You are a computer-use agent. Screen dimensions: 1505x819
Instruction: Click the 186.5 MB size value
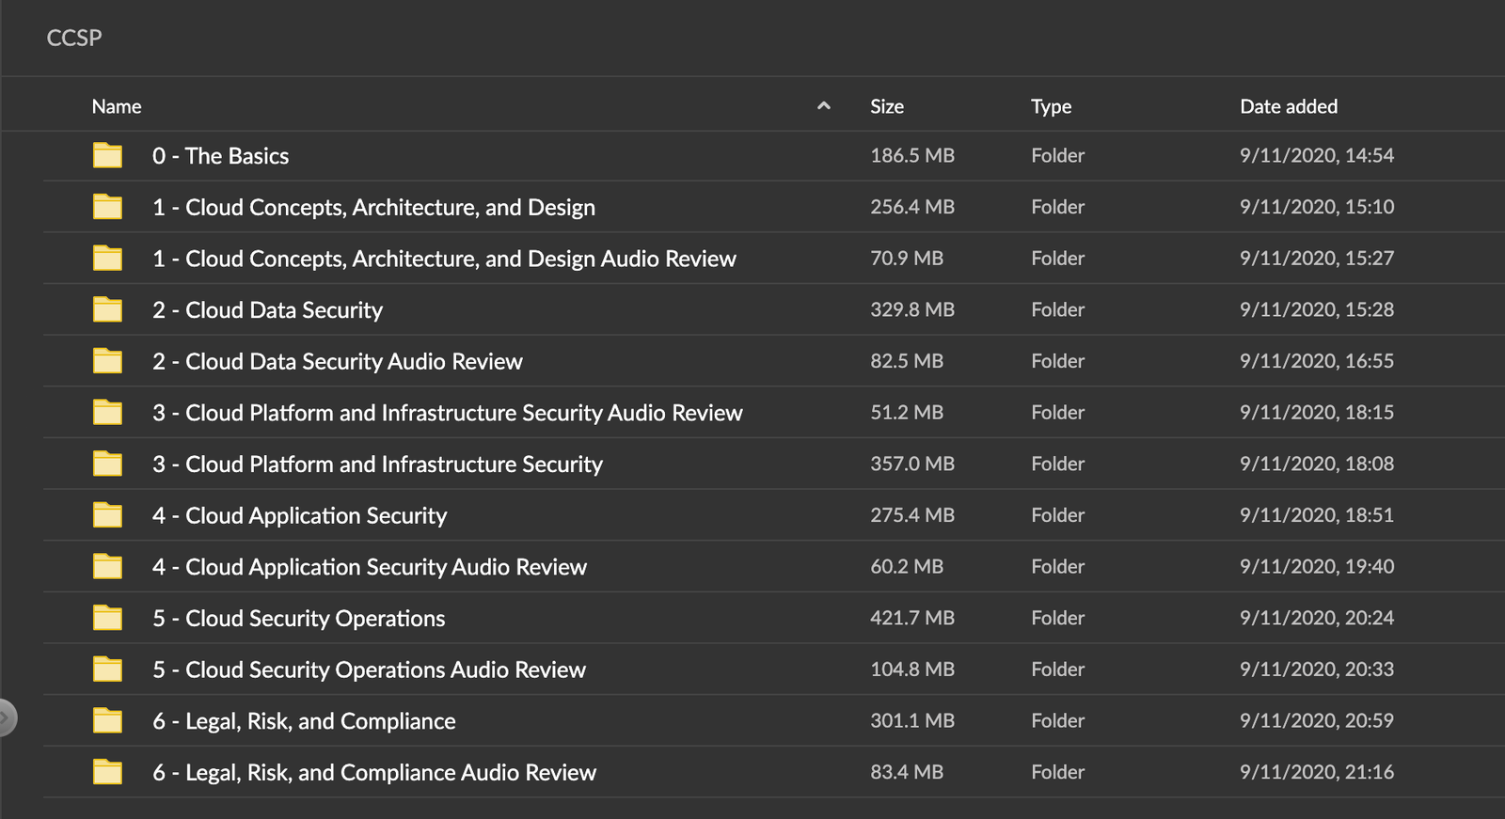912,155
